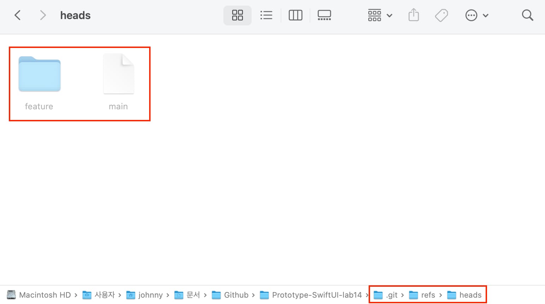Select the main file icon

pyautogui.click(x=118, y=74)
